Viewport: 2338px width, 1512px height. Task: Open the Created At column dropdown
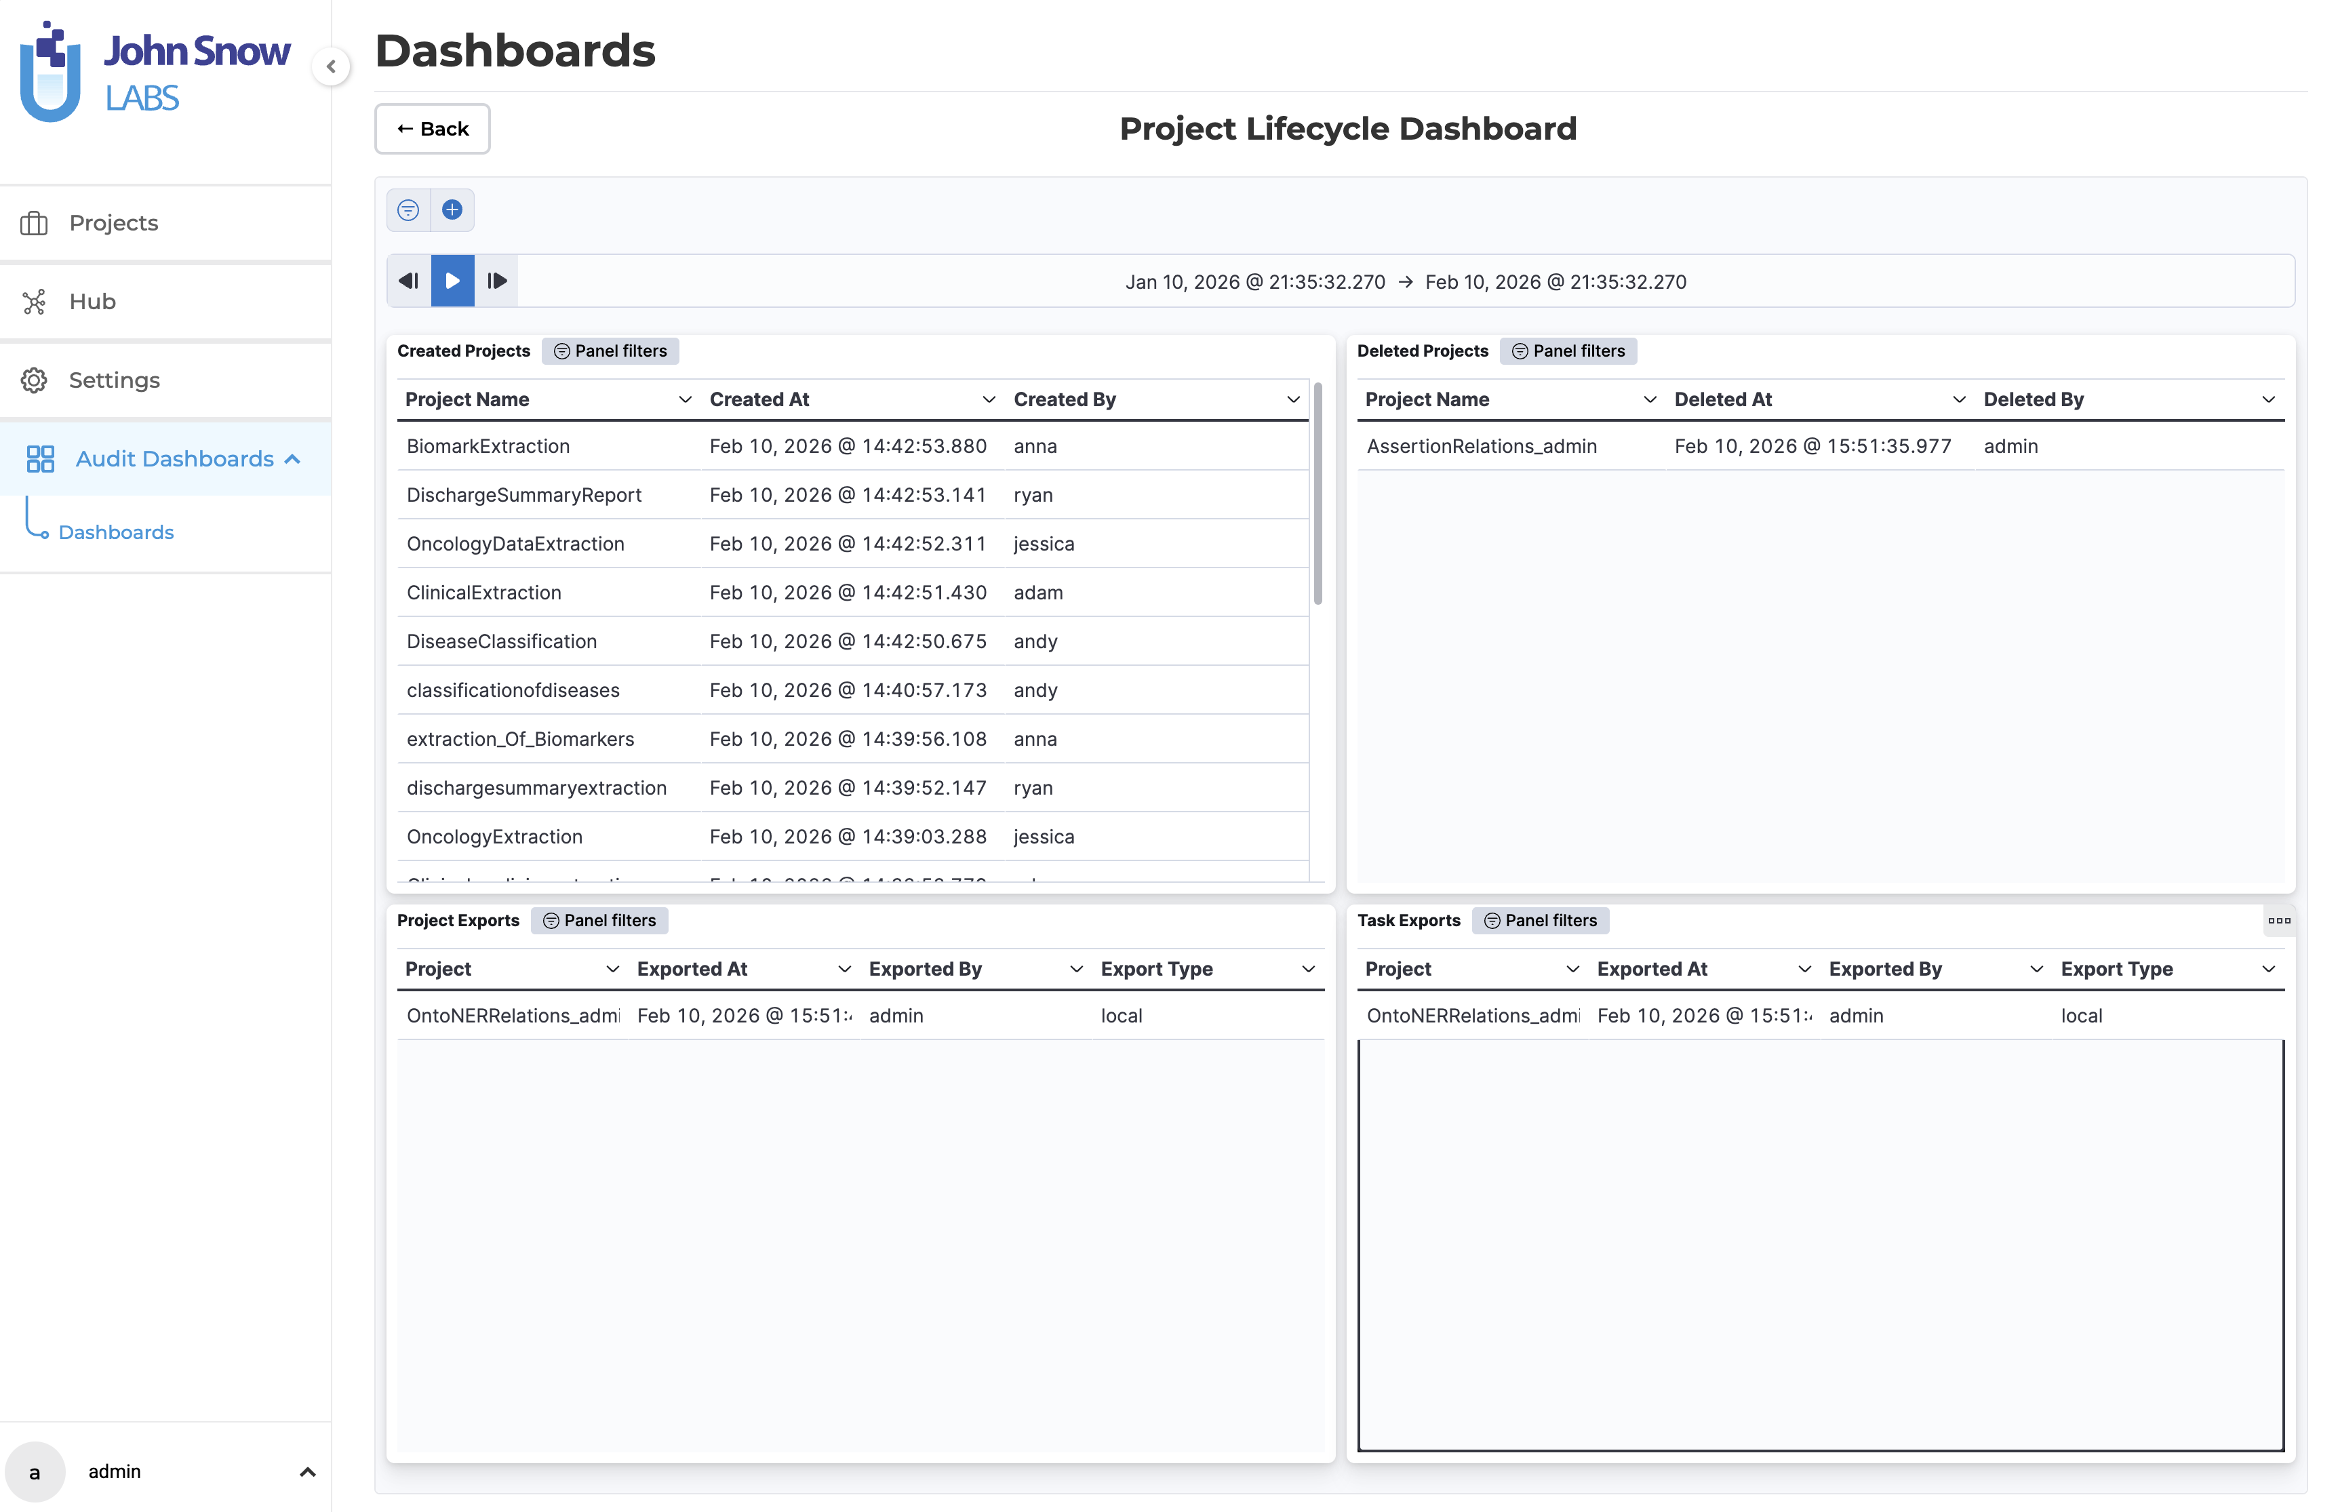988,399
